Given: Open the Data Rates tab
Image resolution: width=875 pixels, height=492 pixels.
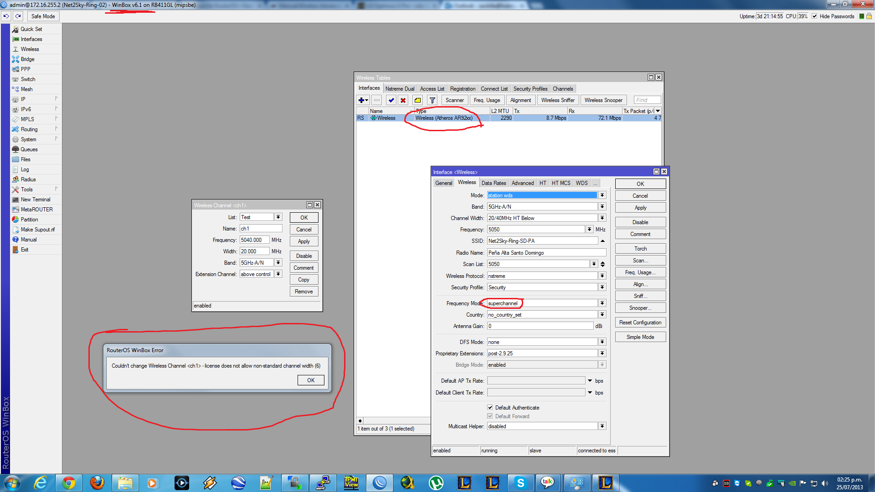Looking at the screenshot, I should click(494, 183).
